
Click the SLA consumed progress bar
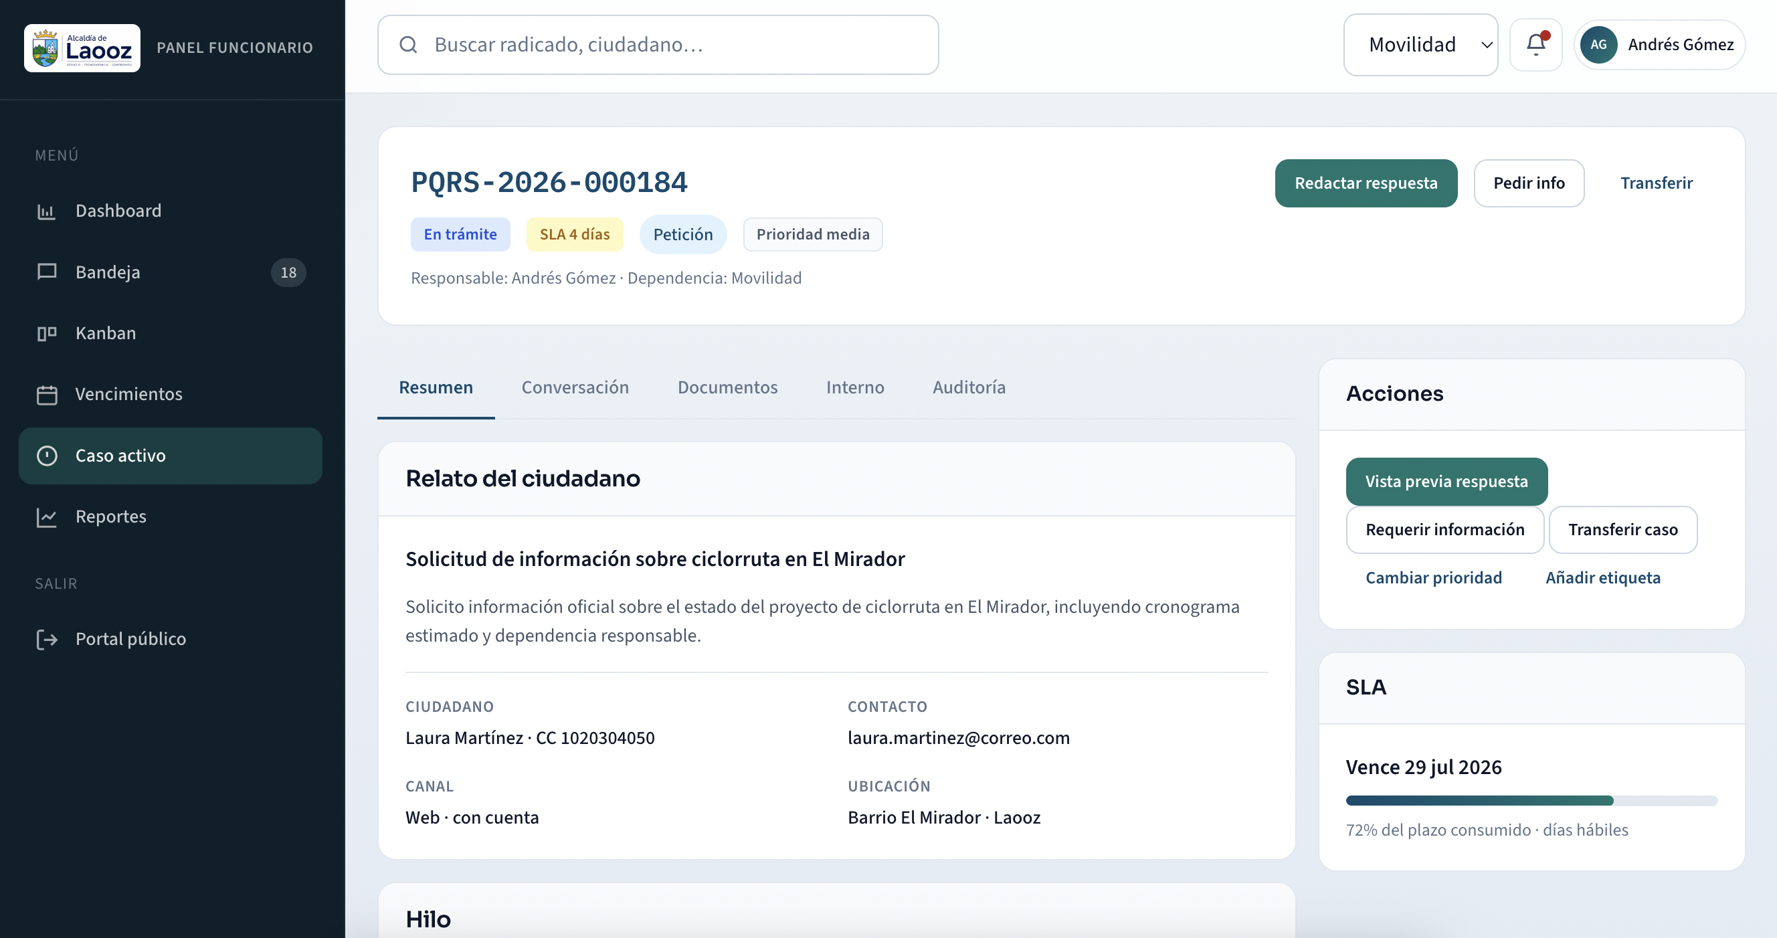coord(1531,801)
